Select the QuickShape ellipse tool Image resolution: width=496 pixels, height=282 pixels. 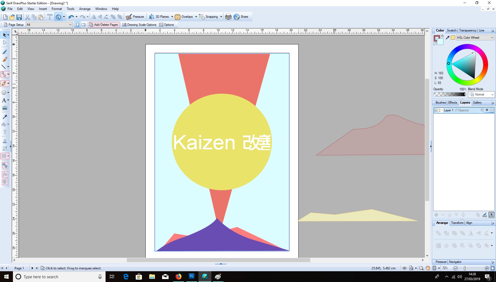click(x=4, y=93)
